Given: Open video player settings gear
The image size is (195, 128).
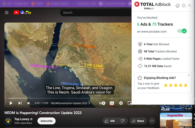Looking at the screenshot, I should click(121, 103).
